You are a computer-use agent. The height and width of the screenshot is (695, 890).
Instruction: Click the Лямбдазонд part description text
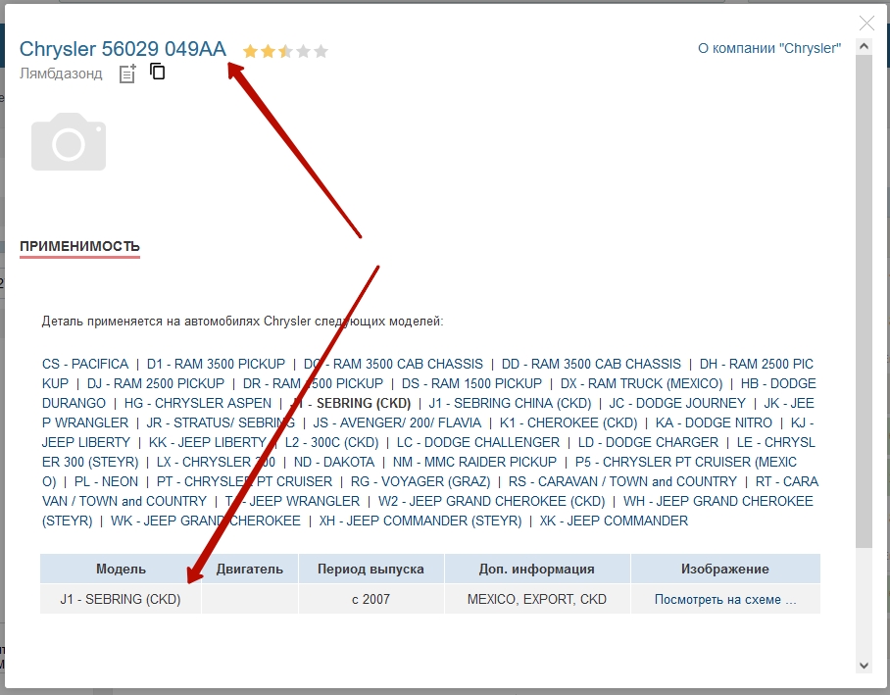click(x=61, y=74)
